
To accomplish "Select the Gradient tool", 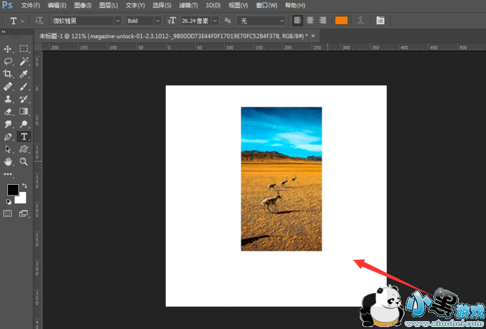I will point(24,111).
